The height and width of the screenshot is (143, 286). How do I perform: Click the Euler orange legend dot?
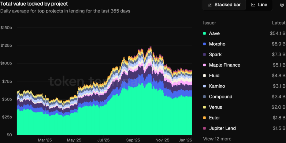point(204,118)
